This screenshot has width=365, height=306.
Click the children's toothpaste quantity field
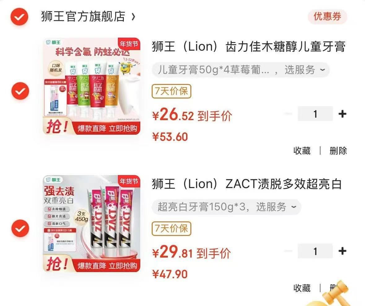(x=315, y=114)
